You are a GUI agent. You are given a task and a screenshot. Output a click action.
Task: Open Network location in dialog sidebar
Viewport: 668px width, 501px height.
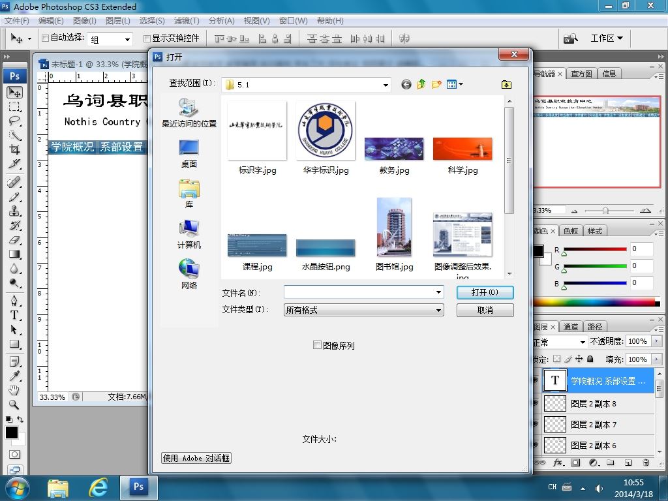[x=189, y=275]
